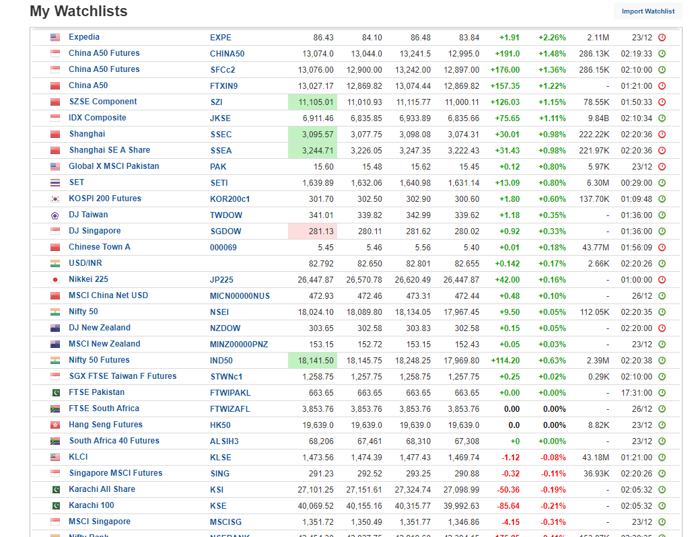Click the green clock icon on Karachi 100 row
This screenshot has width=698, height=537.
tap(662, 506)
